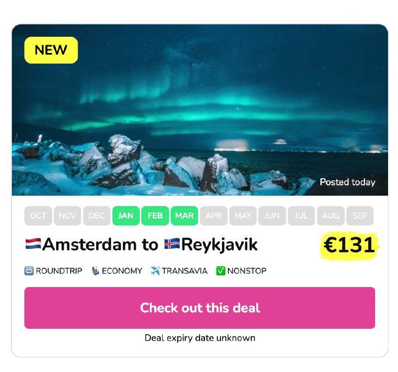Select the JAN month chip
The width and height of the screenshot is (398, 372).
tap(126, 216)
